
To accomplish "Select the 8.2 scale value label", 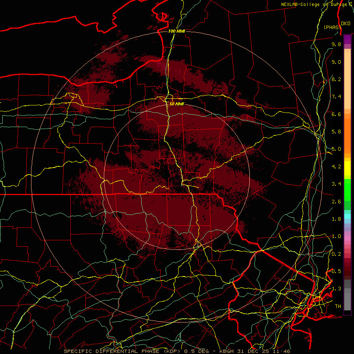I will pos(336,79).
